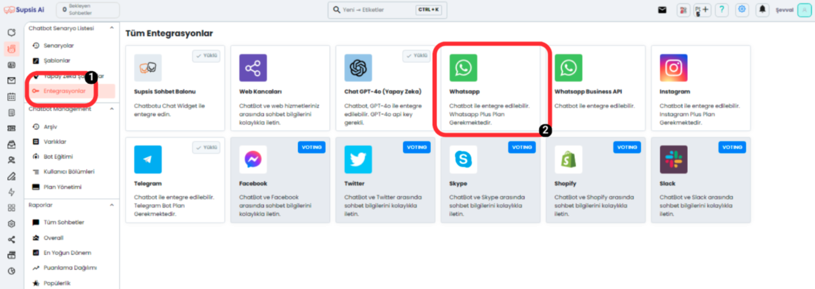This screenshot has height=289, width=815.
Task: Click VOTING badge on Slack card
Action: point(732,147)
